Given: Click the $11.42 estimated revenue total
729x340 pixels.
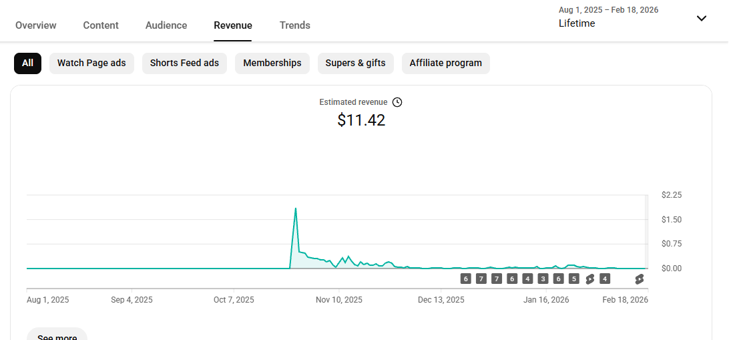Looking at the screenshot, I should (x=361, y=120).
